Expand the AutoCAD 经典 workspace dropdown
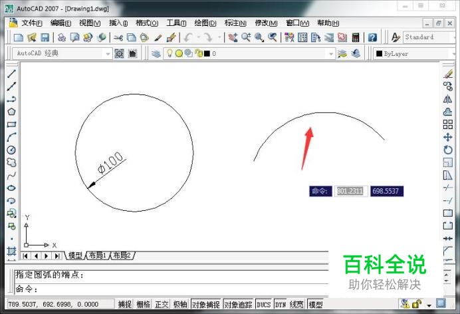 [108, 54]
